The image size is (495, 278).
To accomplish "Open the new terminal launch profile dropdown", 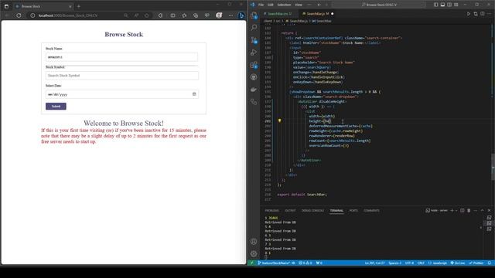I will pos(456,211).
